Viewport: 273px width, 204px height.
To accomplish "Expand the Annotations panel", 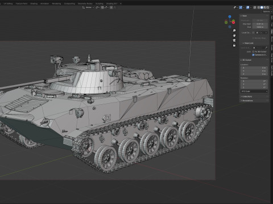I will tap(254, 101).
